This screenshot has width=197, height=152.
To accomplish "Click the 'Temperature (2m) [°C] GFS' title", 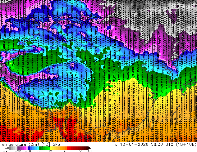I will tap(30, 144).
